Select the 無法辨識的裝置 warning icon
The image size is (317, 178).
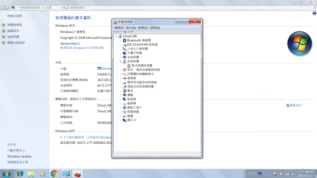[x=129, y=65]
